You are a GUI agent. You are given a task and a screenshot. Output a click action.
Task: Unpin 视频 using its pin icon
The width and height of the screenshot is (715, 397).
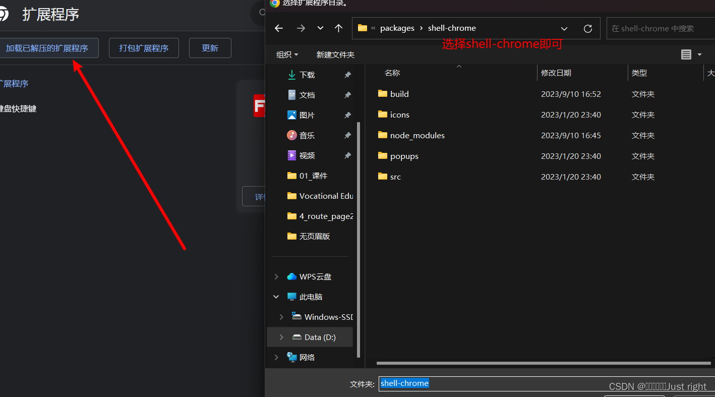[347, 155]
